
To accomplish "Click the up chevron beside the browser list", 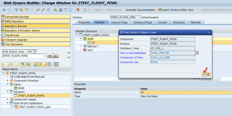I will point(69,53).
